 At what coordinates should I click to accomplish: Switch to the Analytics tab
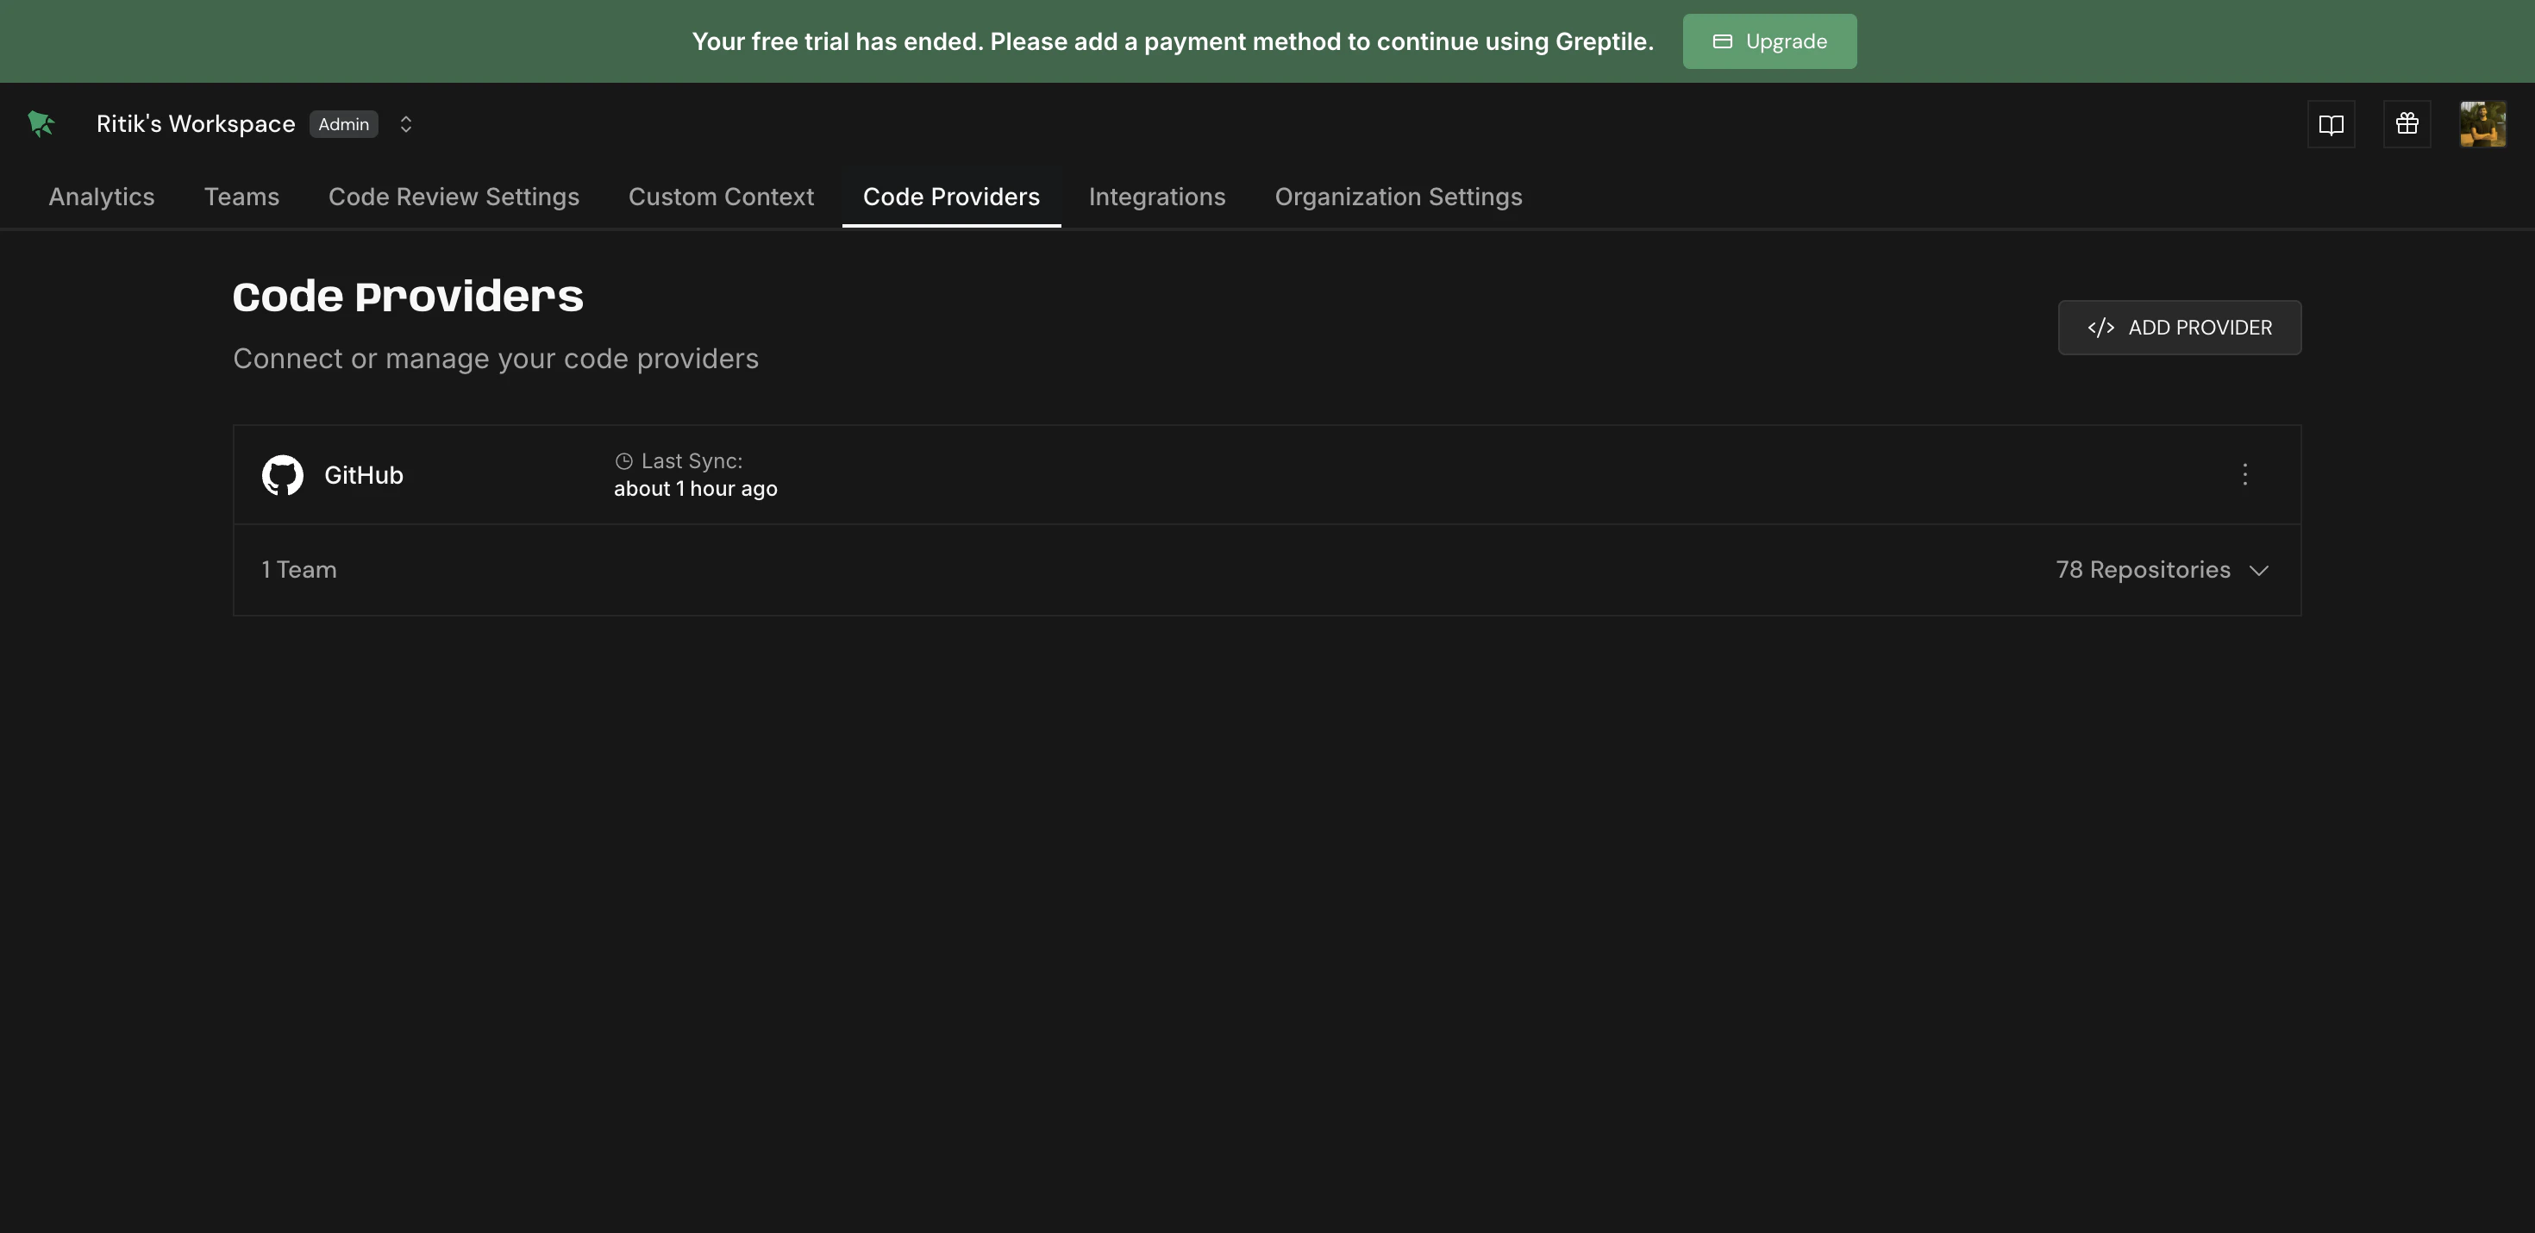click(x=102, y=196)
